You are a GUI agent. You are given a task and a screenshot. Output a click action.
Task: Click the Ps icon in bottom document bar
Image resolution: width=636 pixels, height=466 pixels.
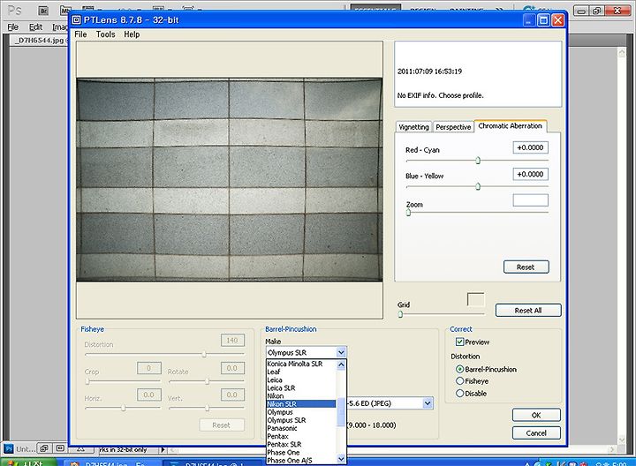pyautogui.click(x=9, y=448)
